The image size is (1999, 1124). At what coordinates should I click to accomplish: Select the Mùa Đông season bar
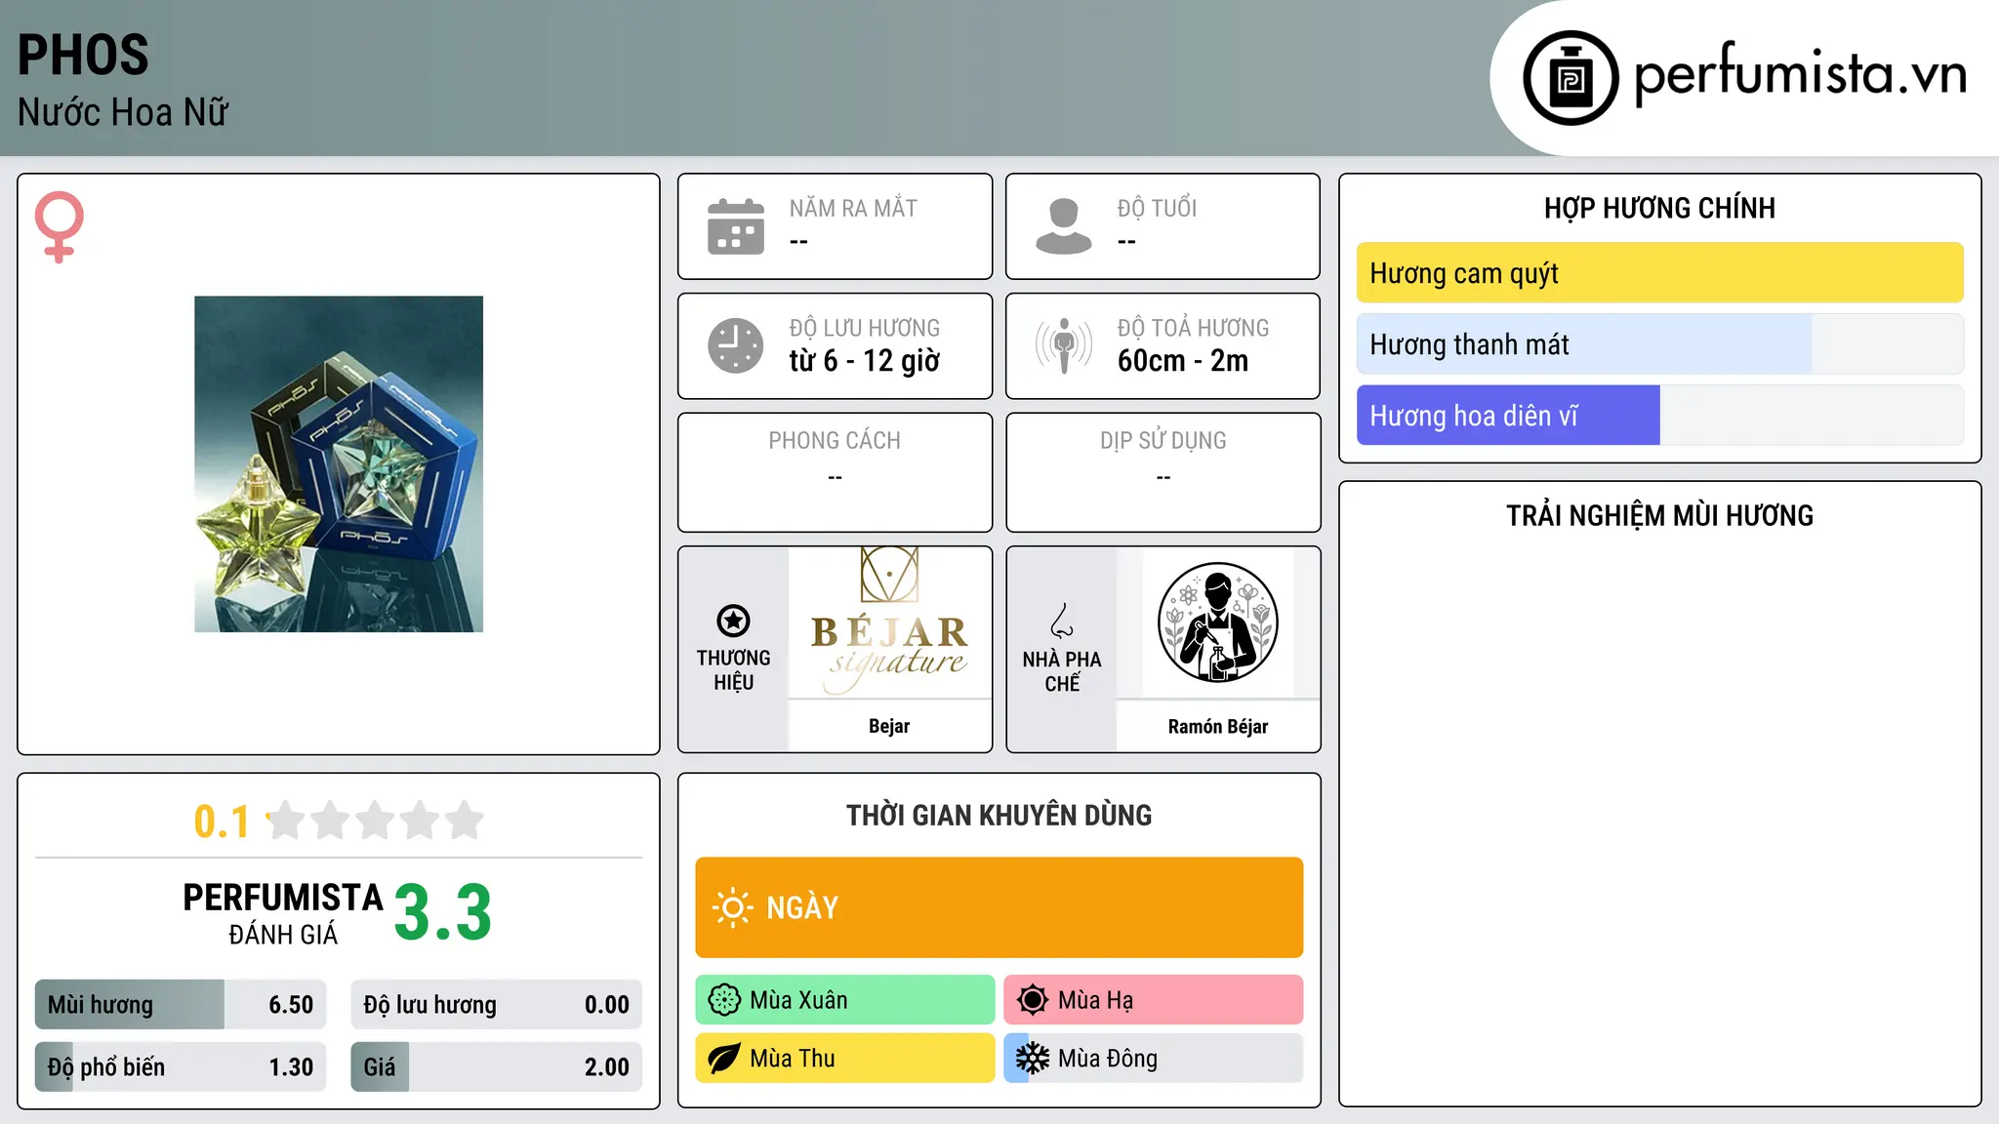pyautogui.click(x=1154, y=1059)
